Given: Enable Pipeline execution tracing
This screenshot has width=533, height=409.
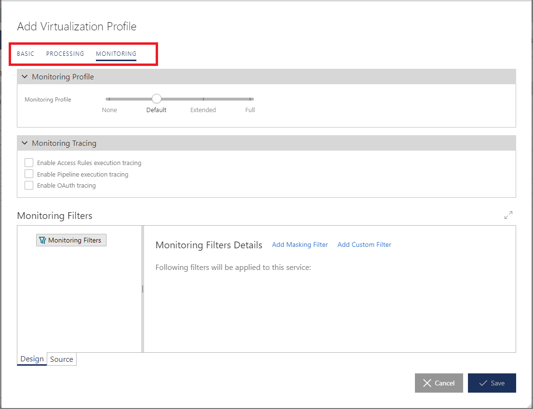Looking at the screenshot, I should click(x=28, y=174).
